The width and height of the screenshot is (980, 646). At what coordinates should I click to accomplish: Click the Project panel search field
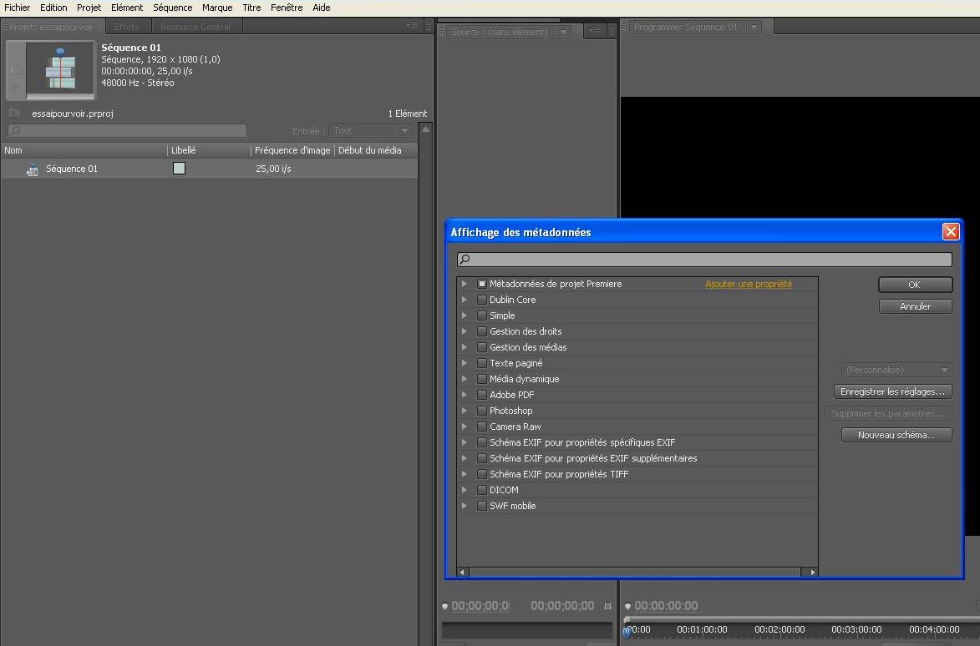pyautogui.click(x=128, y=130)
